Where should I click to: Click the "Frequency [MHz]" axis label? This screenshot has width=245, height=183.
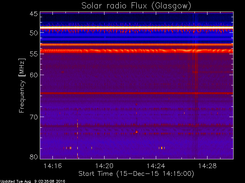22,85
